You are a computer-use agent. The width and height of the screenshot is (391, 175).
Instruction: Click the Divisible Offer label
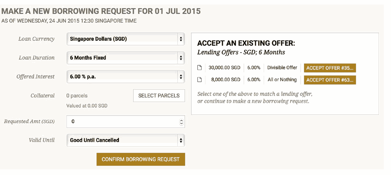[x=282, y=67]
